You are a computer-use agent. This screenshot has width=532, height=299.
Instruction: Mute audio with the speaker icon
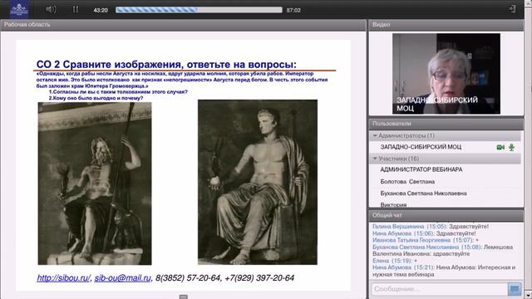[51, 9]
